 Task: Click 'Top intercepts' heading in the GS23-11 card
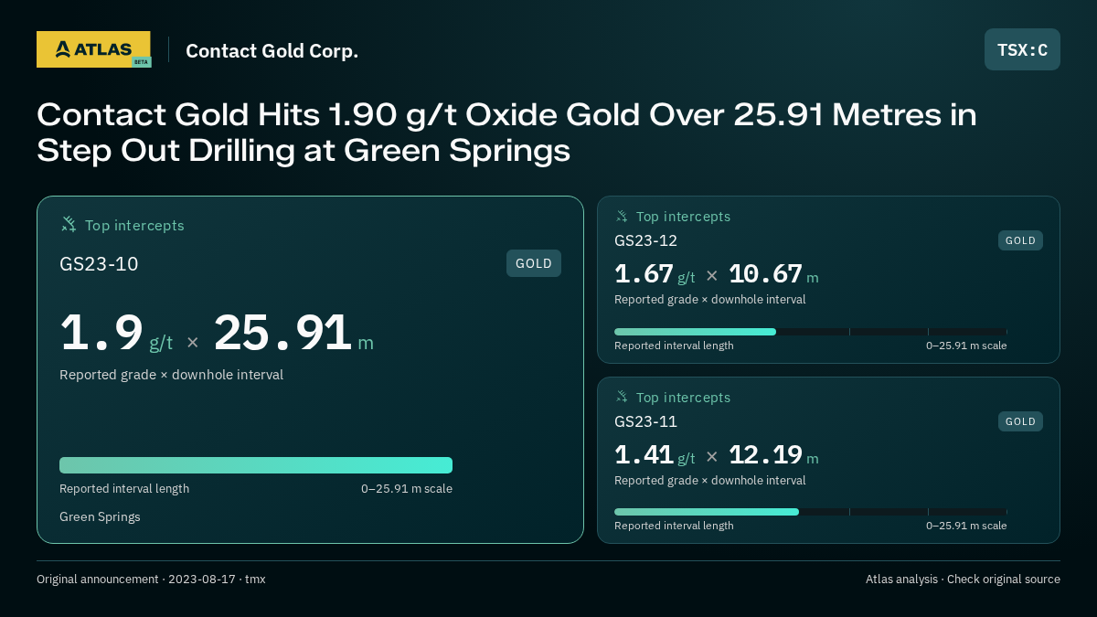[x=683, y=398]
